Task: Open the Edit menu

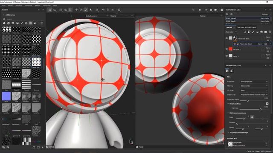Action: [x=4, y=6]
